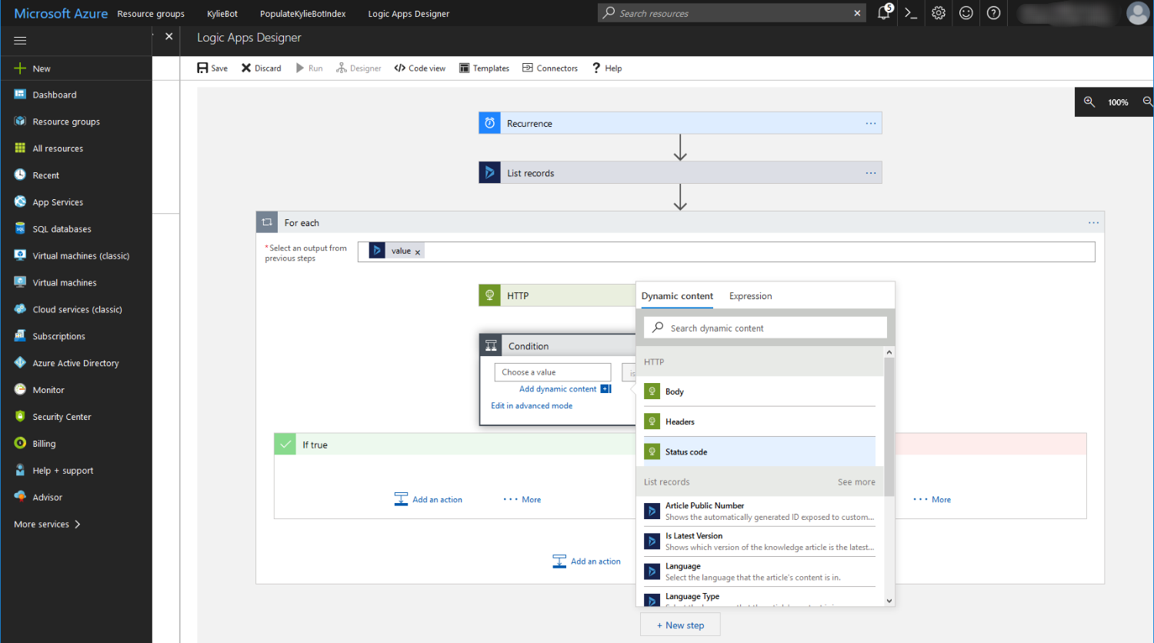Screen dimensions: 1154x643
Task: Click Edit in advanced mode link
Action: [532, 406]
